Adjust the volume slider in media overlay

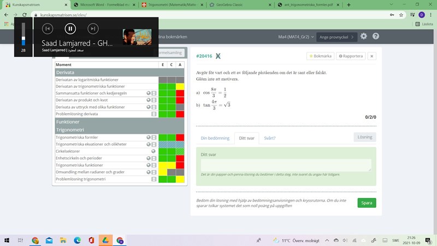click(x=23, y=35)
